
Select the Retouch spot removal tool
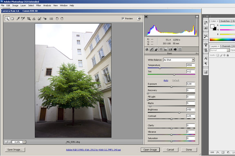39,19
